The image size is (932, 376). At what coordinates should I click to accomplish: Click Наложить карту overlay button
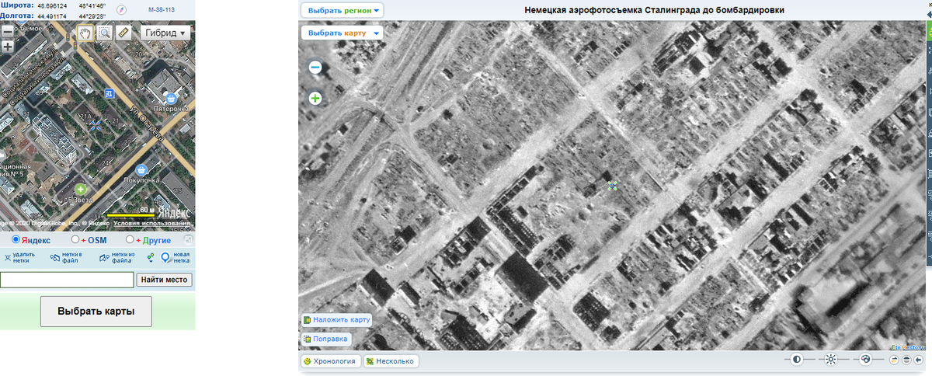(x=337, y=319)
